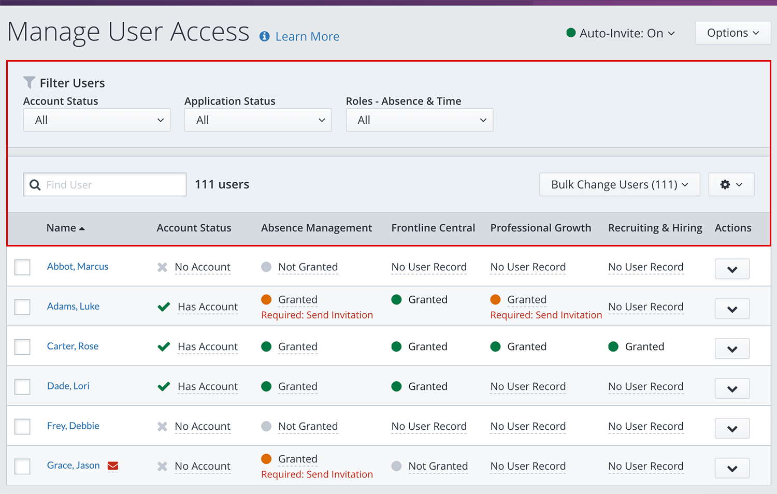Click the gray X icon for Abbot, Marcus

pyautogui.click(x=162, y=267)
